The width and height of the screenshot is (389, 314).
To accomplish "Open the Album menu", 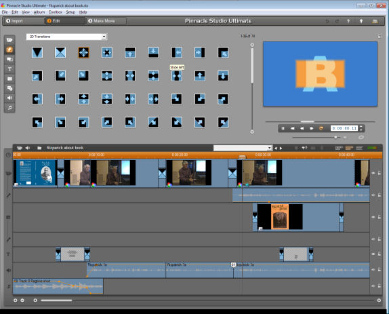I will click(39, 12).
